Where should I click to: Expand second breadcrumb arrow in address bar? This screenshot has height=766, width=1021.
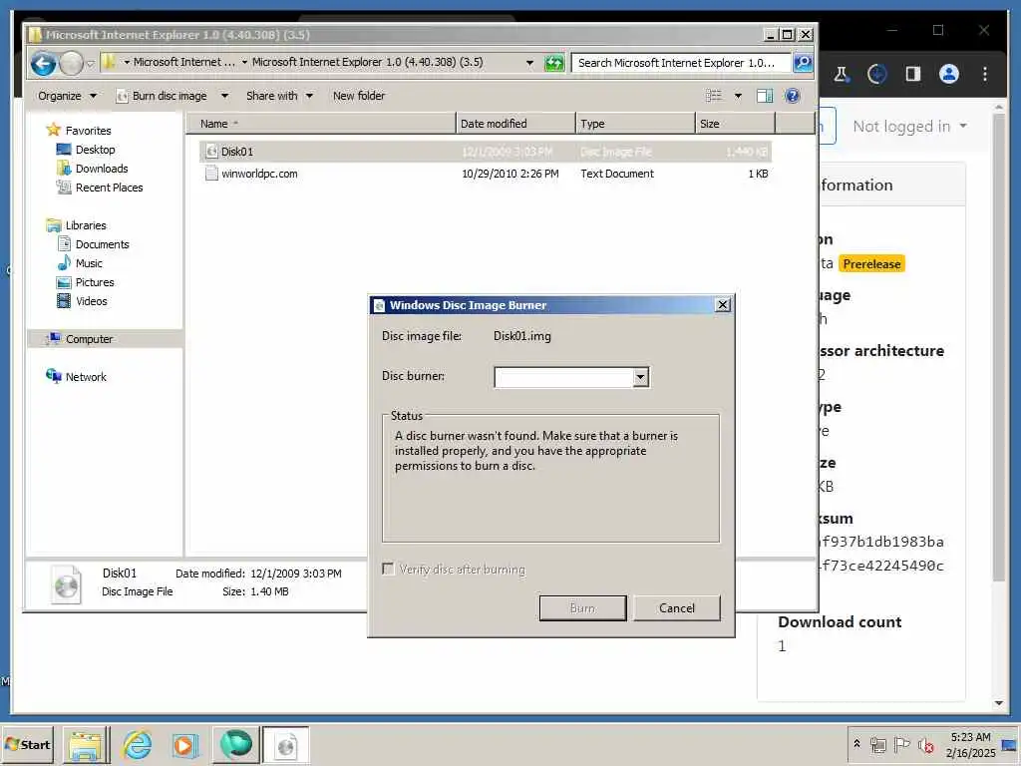coord(245,62)
